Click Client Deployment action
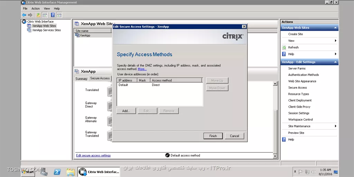This screenshot has height=177, width=354. pos(300,100)
